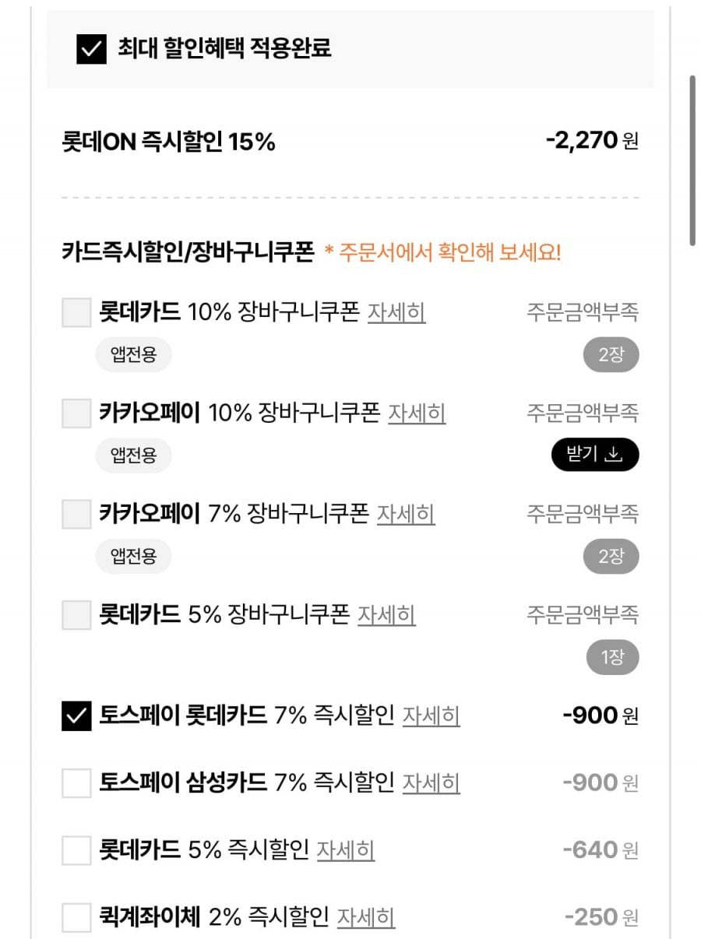Select 토스페이 삼성카드 7% 즉시할인 checkbox
Screen dimensions: 701x939
76,782
